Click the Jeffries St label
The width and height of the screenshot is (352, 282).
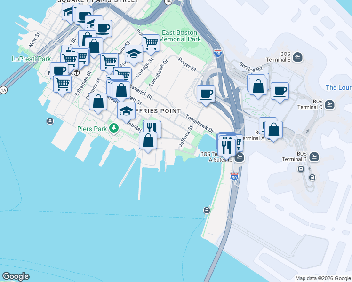[186, 136]
